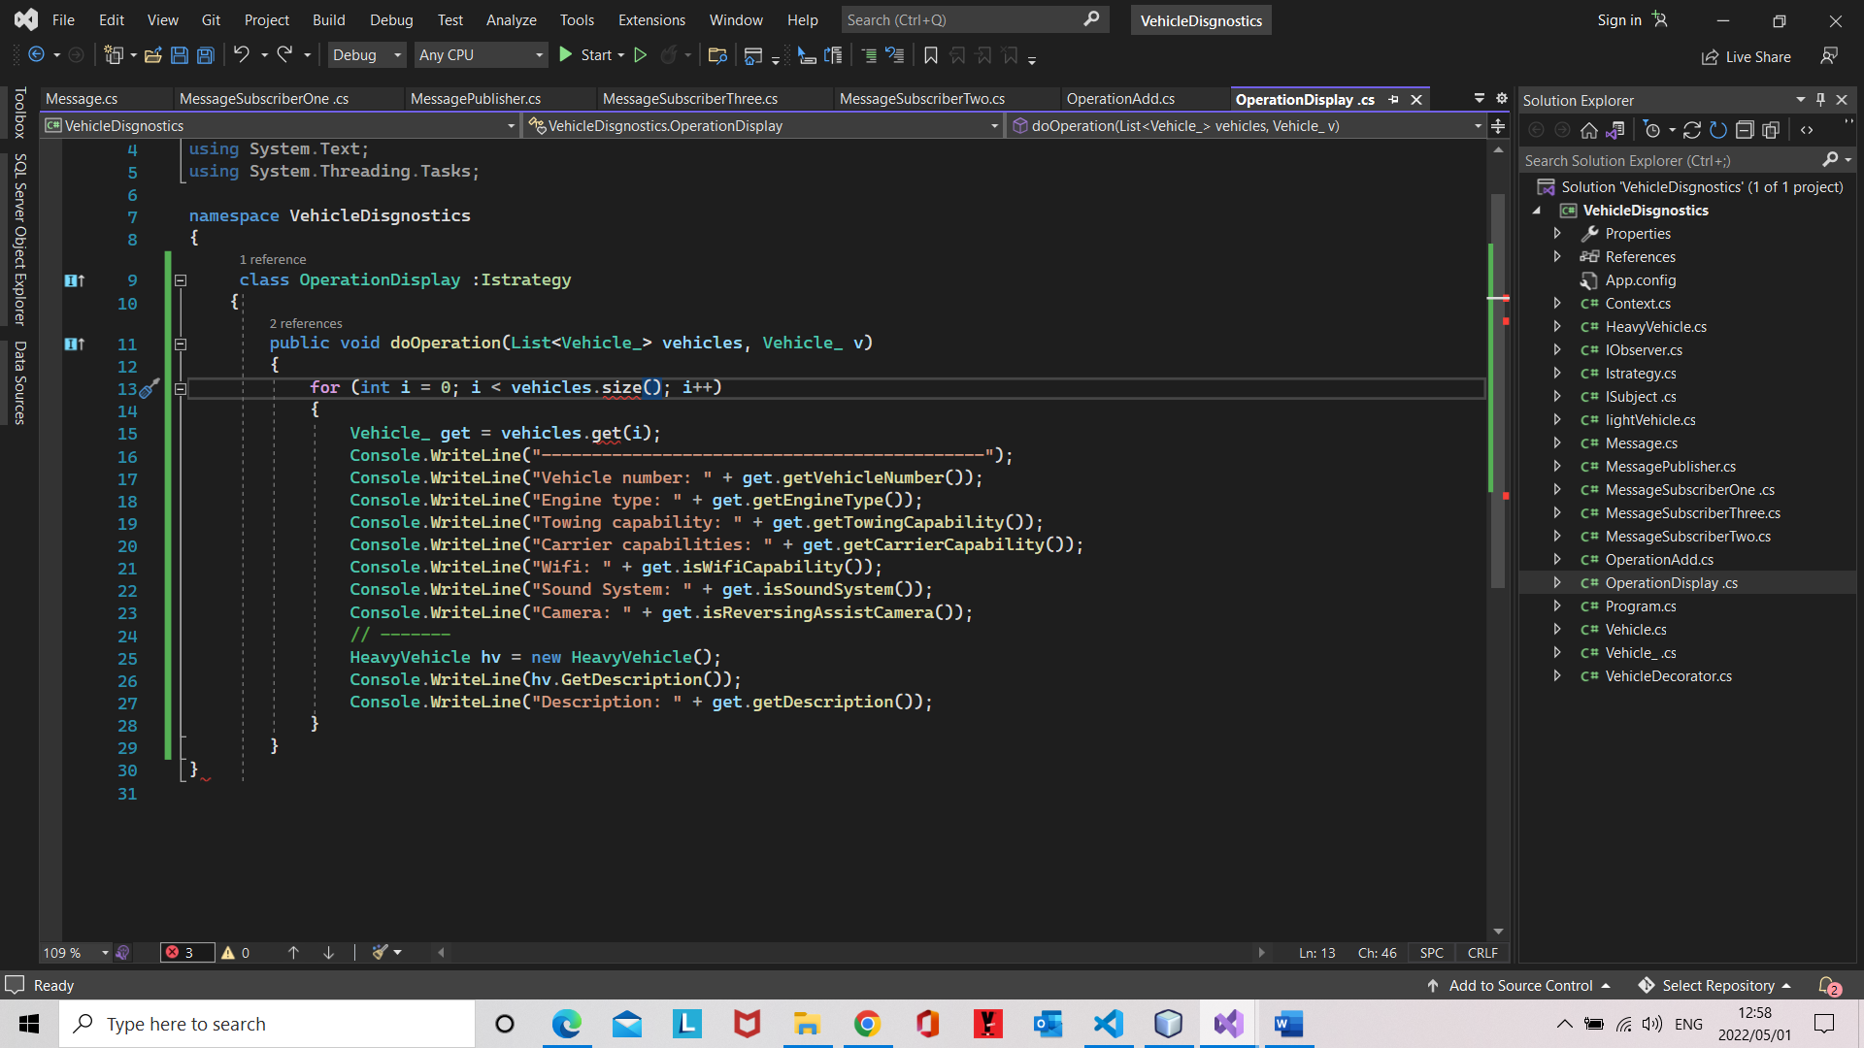This screenshot has height=1048, width=1864.
Task: Expand the Properties node in Solution Explorer
Action: 1557,234
